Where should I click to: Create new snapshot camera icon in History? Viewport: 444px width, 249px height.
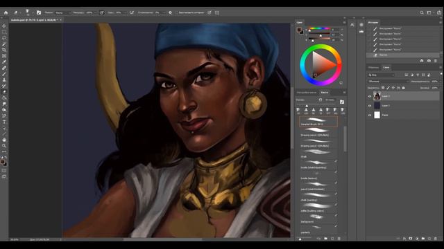click(x=429, y=61)
